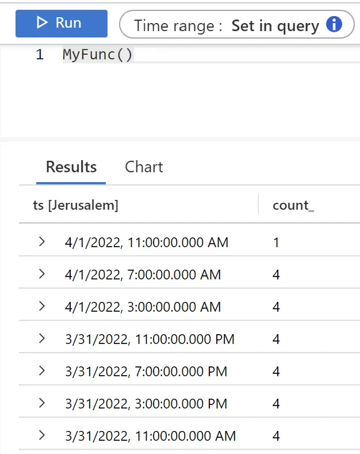Expand the 3/31/2022 7:00 PM row
The height and width of the screenshot is (454, 360).
pos(41,371)
